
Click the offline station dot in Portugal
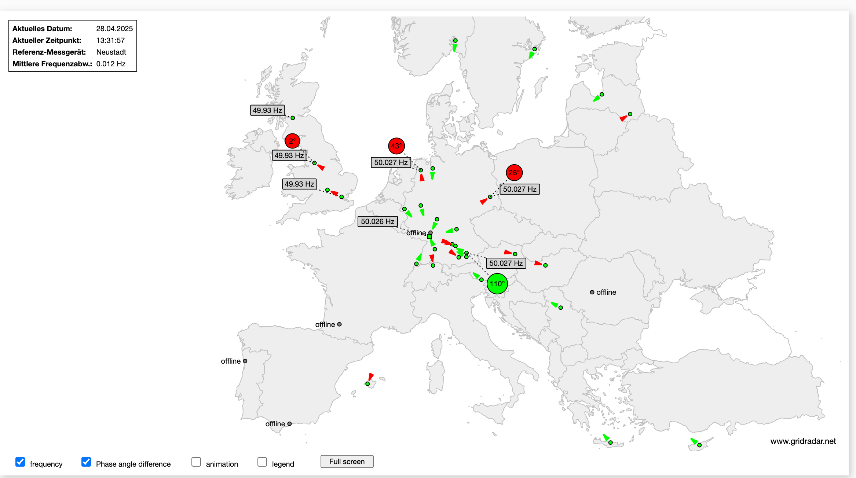[245, 361]
